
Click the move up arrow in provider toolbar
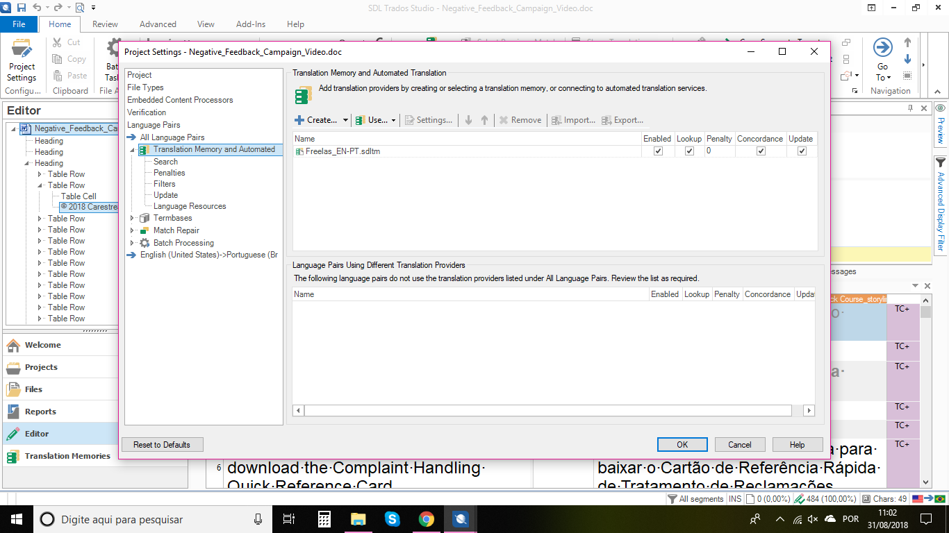(485, 120)
